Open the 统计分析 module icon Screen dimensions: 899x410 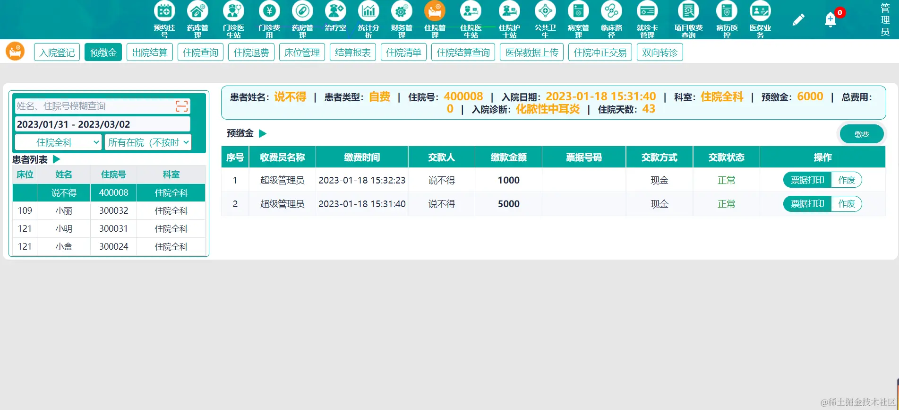click(x=368, y=11)
